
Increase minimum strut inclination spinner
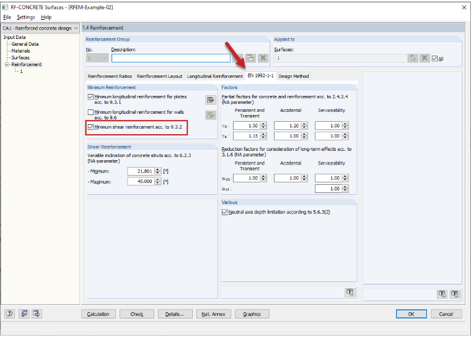pos(157,169)
